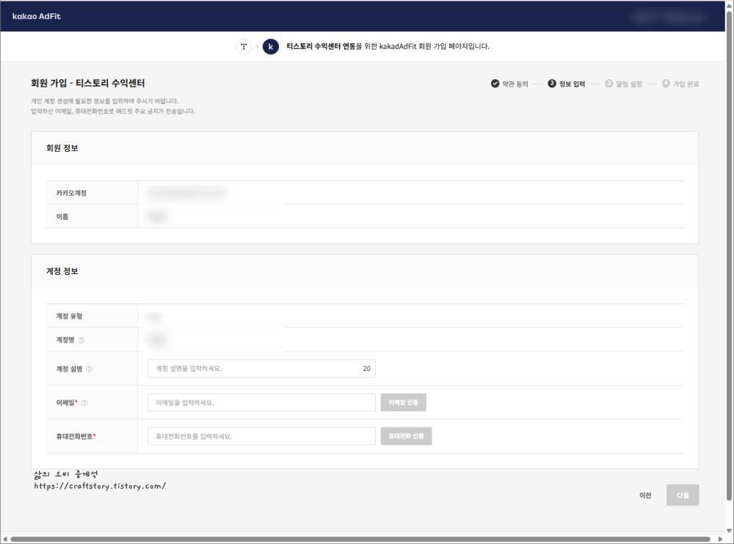The image size is (734, 544).
Task: Click the 이름 row label
Action: coord(62,216)
